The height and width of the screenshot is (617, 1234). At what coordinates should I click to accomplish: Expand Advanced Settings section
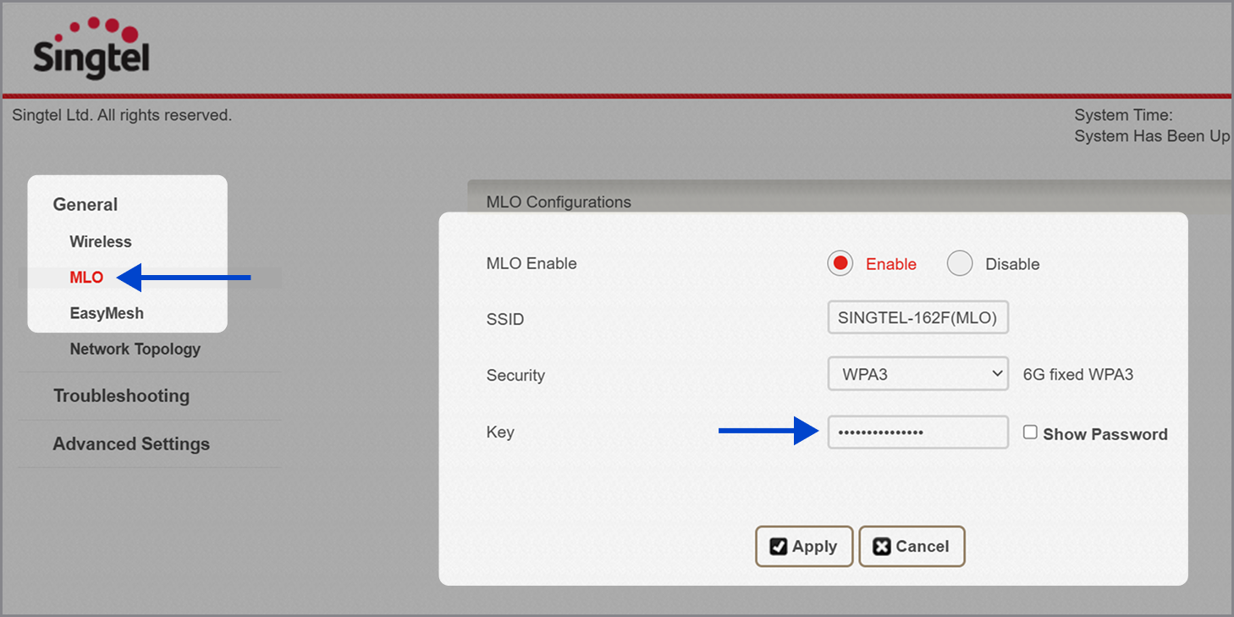[x=131, y=444]
